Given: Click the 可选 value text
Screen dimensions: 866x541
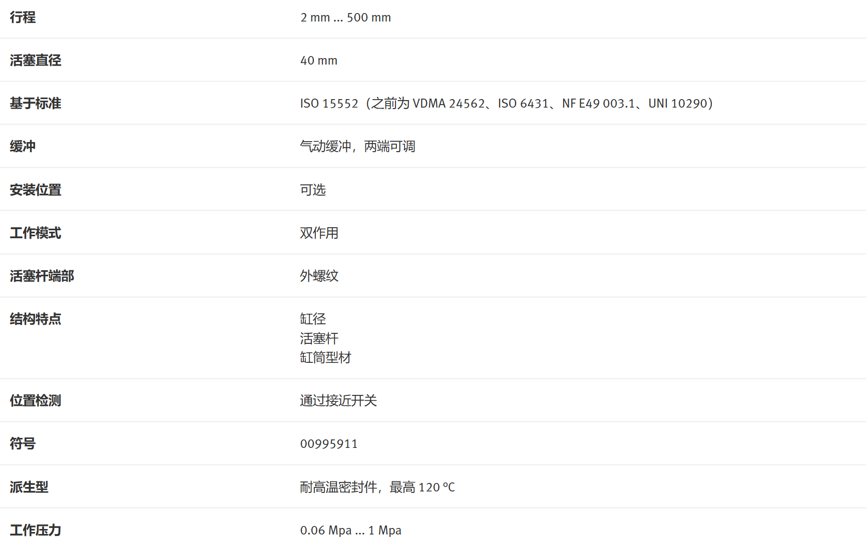Looking at the screenshot, I should (x=313, y=190).
